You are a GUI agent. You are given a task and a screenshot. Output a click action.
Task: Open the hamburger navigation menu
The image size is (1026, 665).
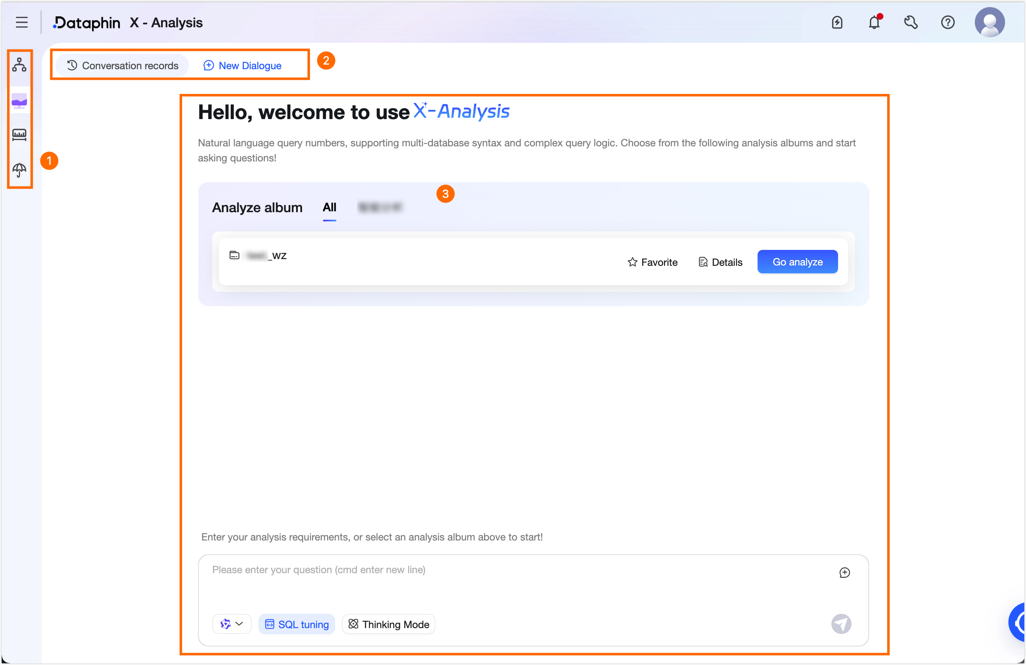click(x=21, y=22)
